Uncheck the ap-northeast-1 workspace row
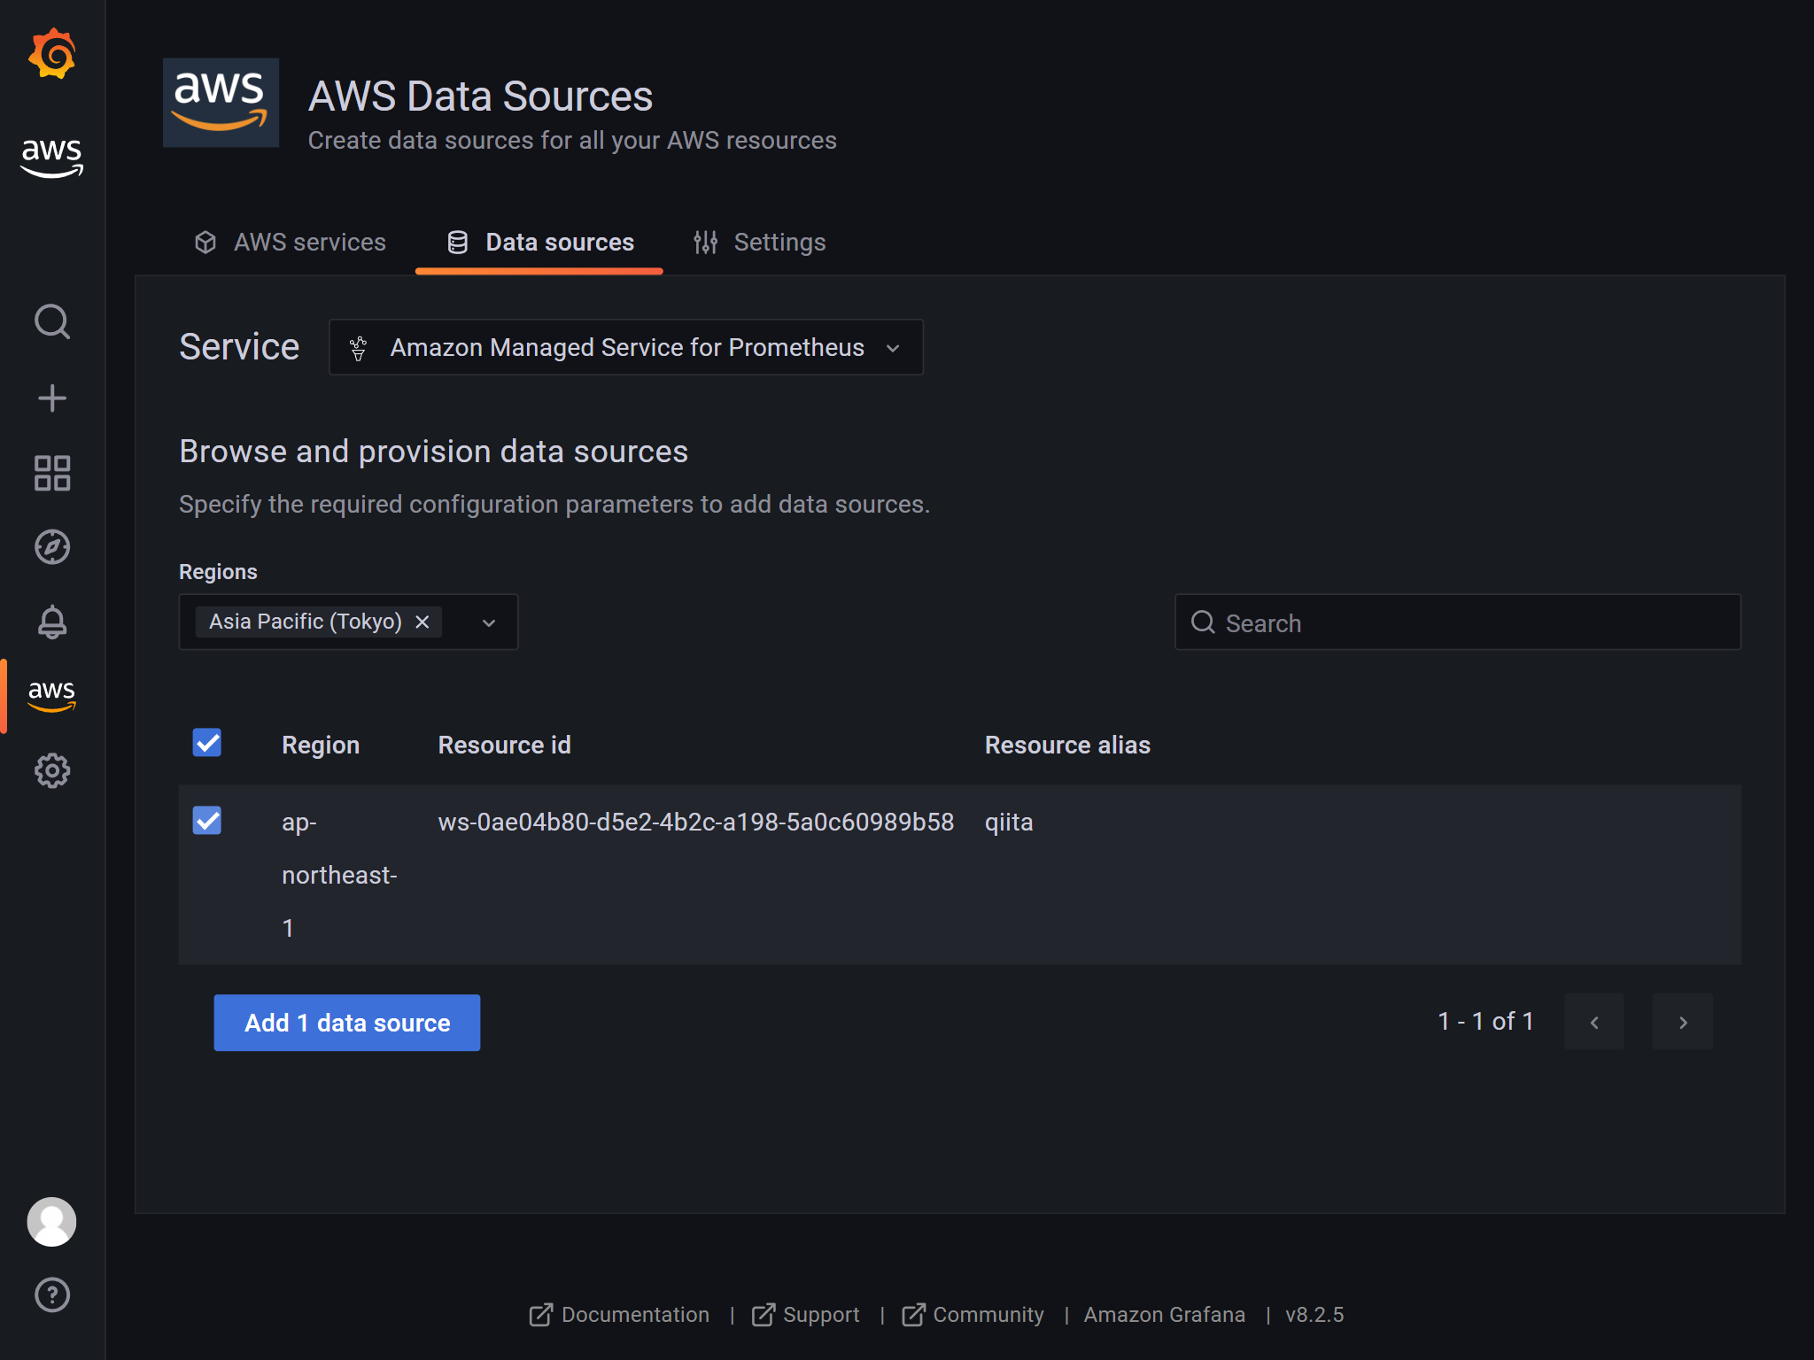The width and height of the screenshot is (1814, 1360). point(206,821)
